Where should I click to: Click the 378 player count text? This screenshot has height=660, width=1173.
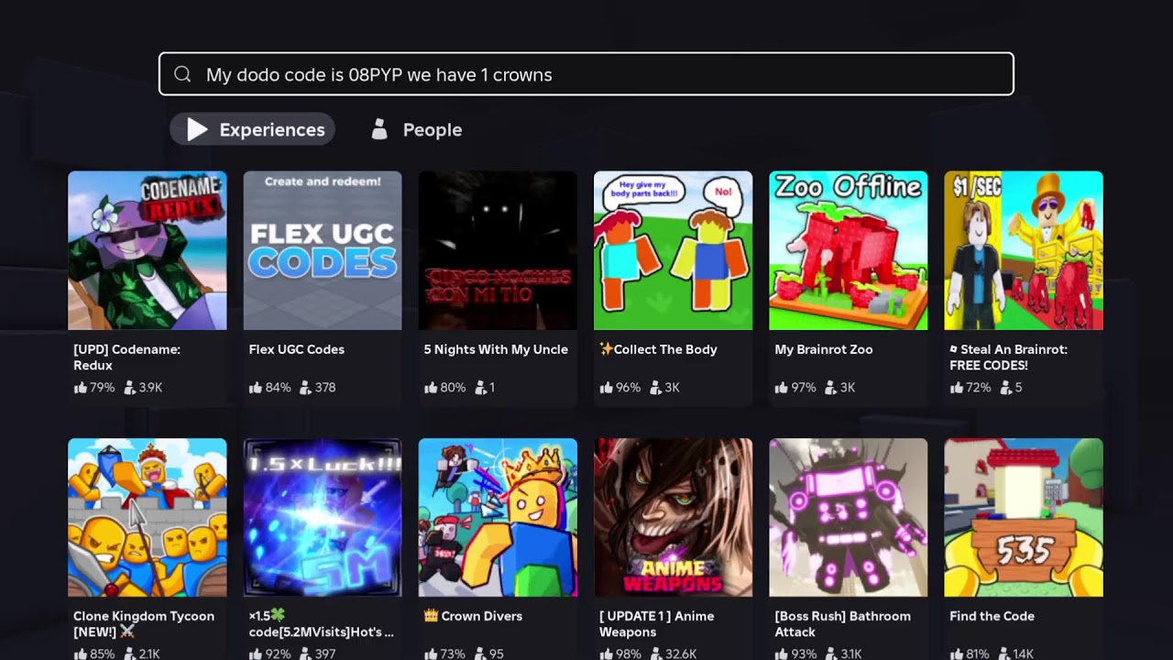[325, 388]
